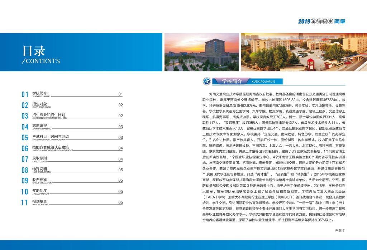Jump to 招生专业和招生计划 in contents
This screenshot has width=367, height=250.
(49, 115)
